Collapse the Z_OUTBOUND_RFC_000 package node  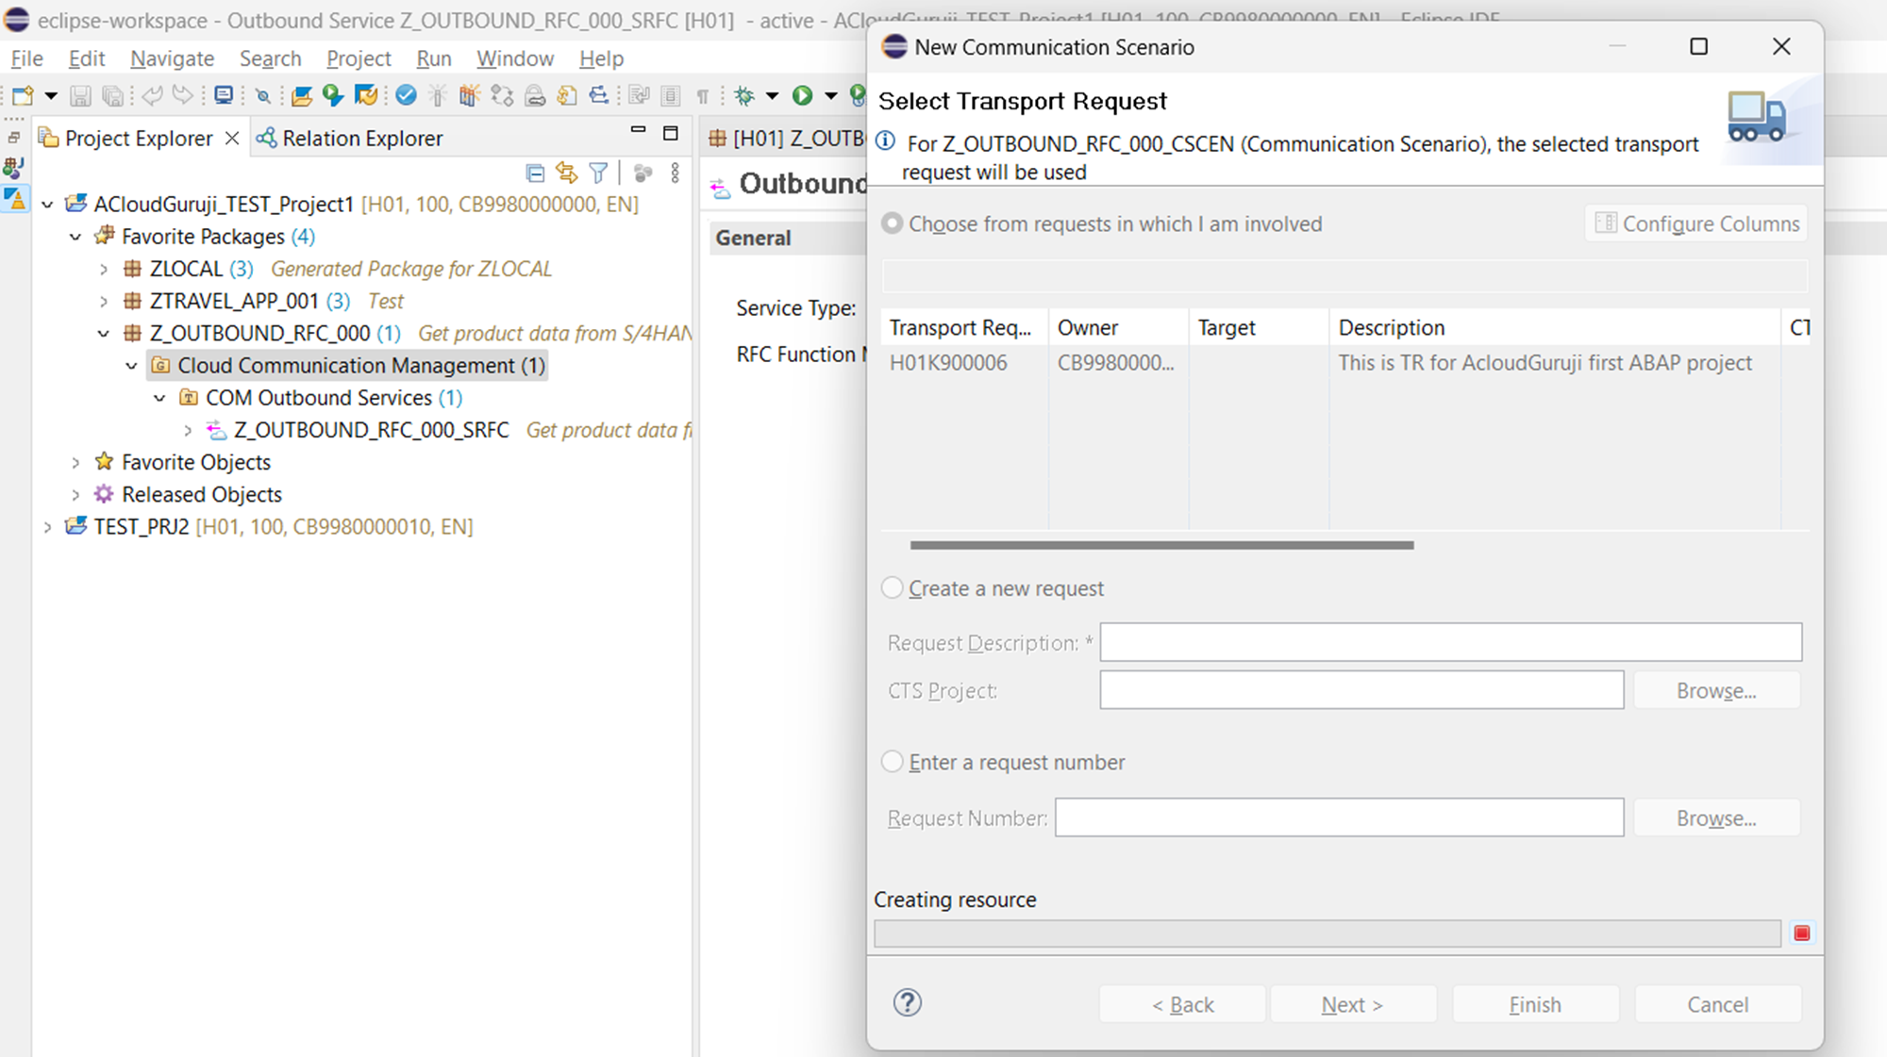104,333
